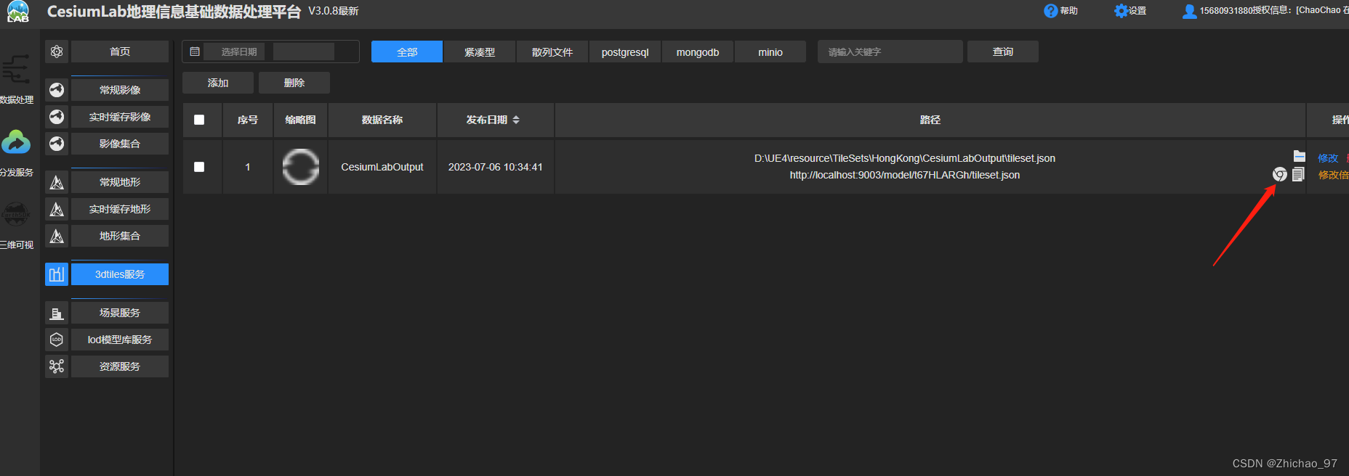Image resolution: width=1349 pixels, height=476 pixels.
Task: Click the 选择日期 start date field
Action: [x=235, y=52]
